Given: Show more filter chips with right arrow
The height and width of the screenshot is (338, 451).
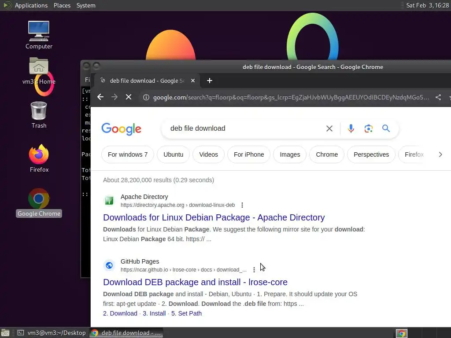Looking at the screenshot, I should [440, 154].
